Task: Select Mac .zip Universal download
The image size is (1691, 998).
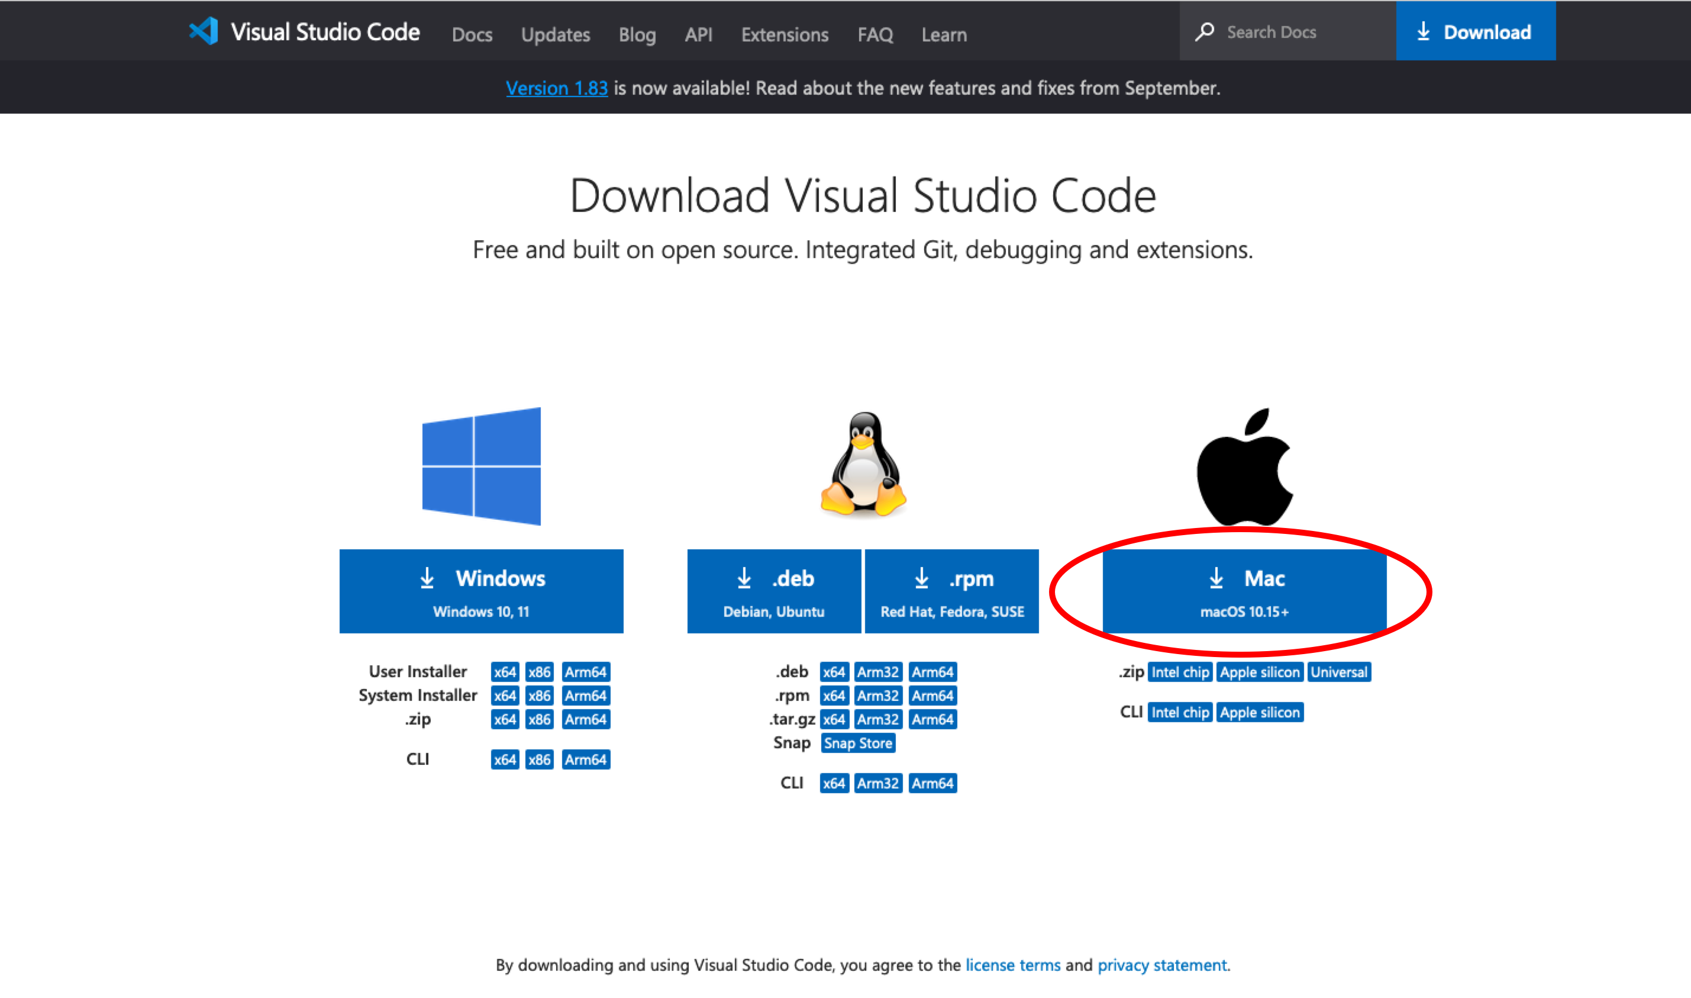Action: (x=1338, y=672)
